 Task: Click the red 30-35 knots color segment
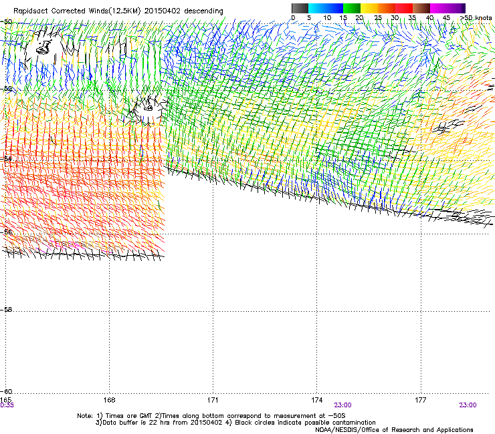[404, 8]
